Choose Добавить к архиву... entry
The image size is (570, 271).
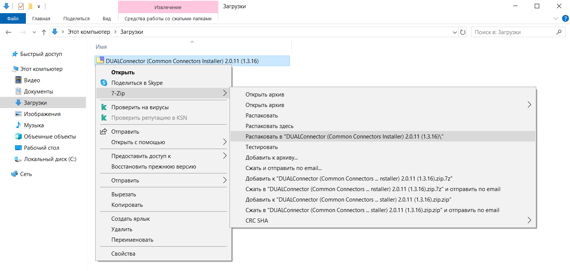point(383,158)
